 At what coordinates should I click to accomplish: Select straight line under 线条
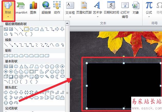6,45
